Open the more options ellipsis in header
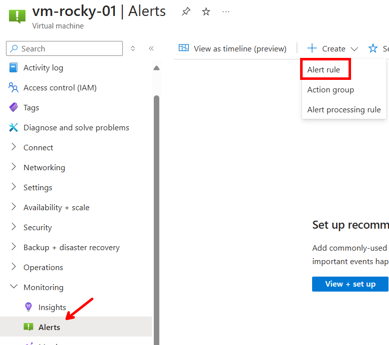 226,11
